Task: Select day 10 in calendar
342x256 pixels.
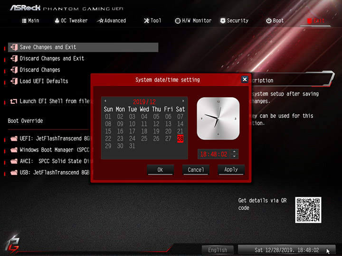Action: [x=132, y=124]
